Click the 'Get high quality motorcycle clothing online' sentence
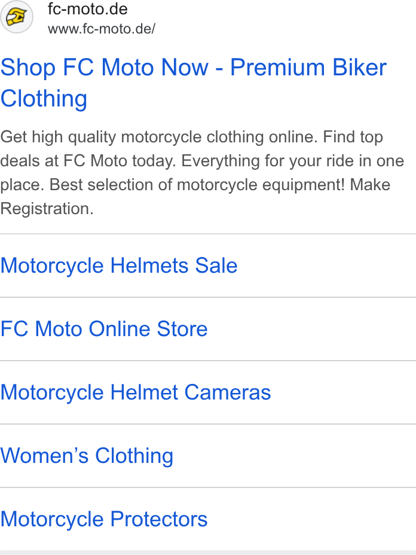The image size is (416, 555). (x=159, y=137)
